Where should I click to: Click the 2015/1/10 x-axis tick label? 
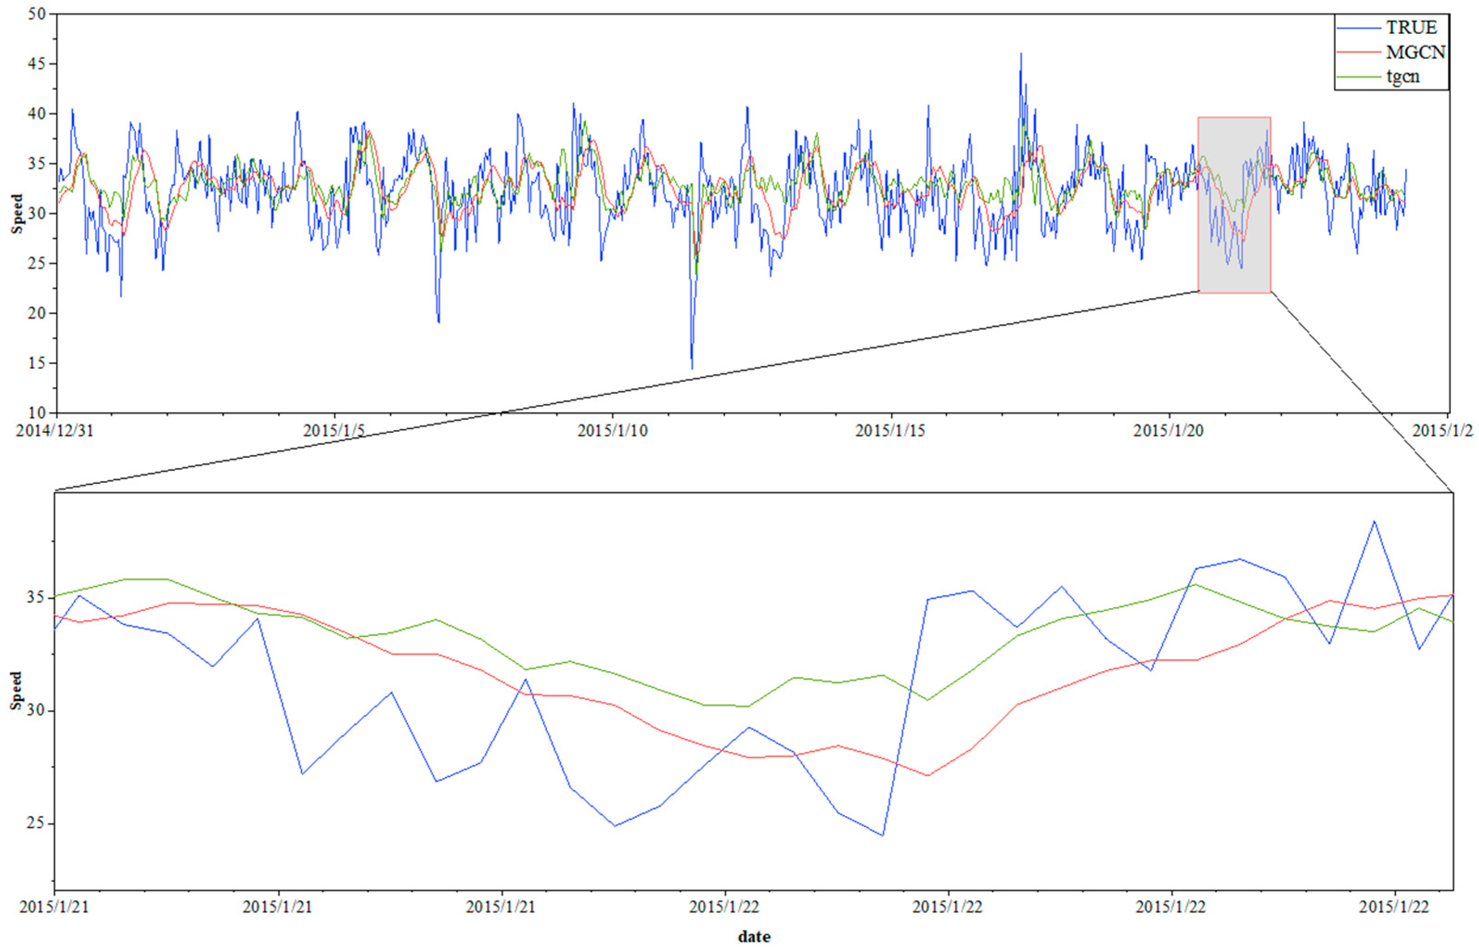[612, 431]
